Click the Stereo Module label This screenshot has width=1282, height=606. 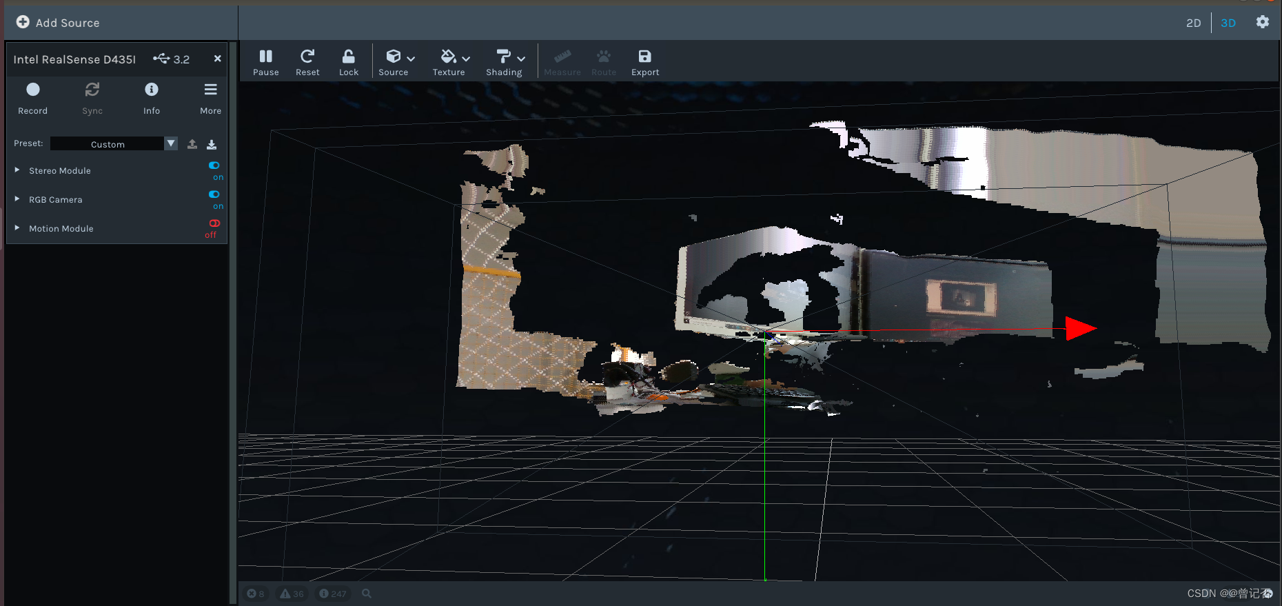[x=60, y=170]
